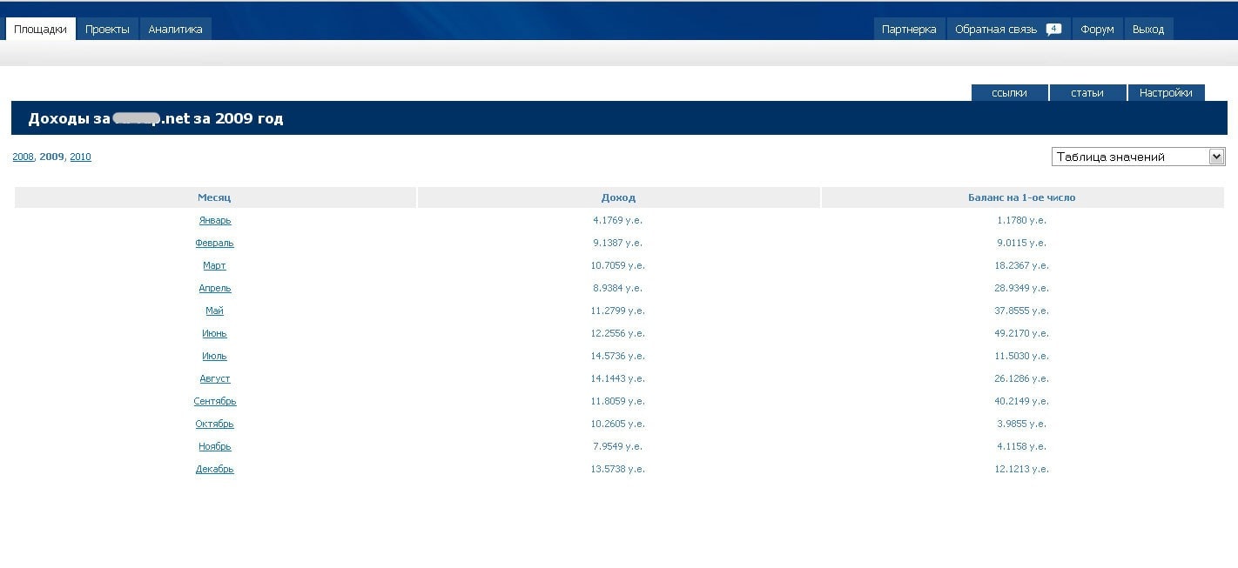Click the feedback message count icon
Viewport: 1238px width, 568px height.
(x=1053, y=29)
